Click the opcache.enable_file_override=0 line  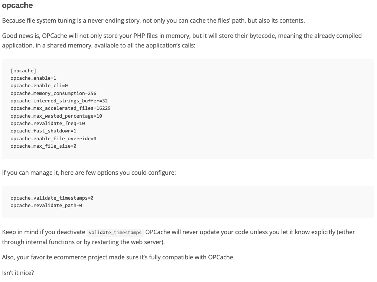click(53, 138)
